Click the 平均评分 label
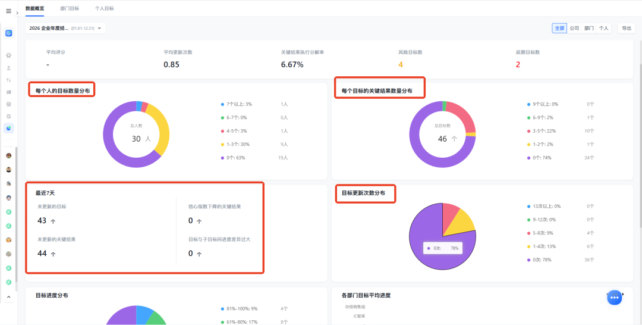Viewport: 642px width, 325px height. tap(56, 52)
